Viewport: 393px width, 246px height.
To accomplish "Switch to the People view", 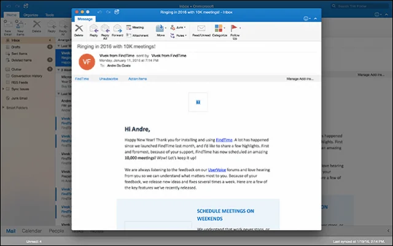I will (x=56, y=231).
